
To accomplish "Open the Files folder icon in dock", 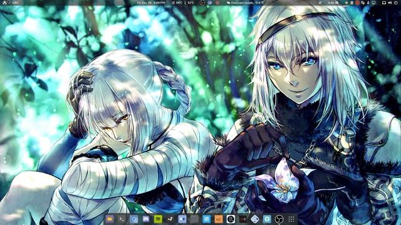I will 110,219.
